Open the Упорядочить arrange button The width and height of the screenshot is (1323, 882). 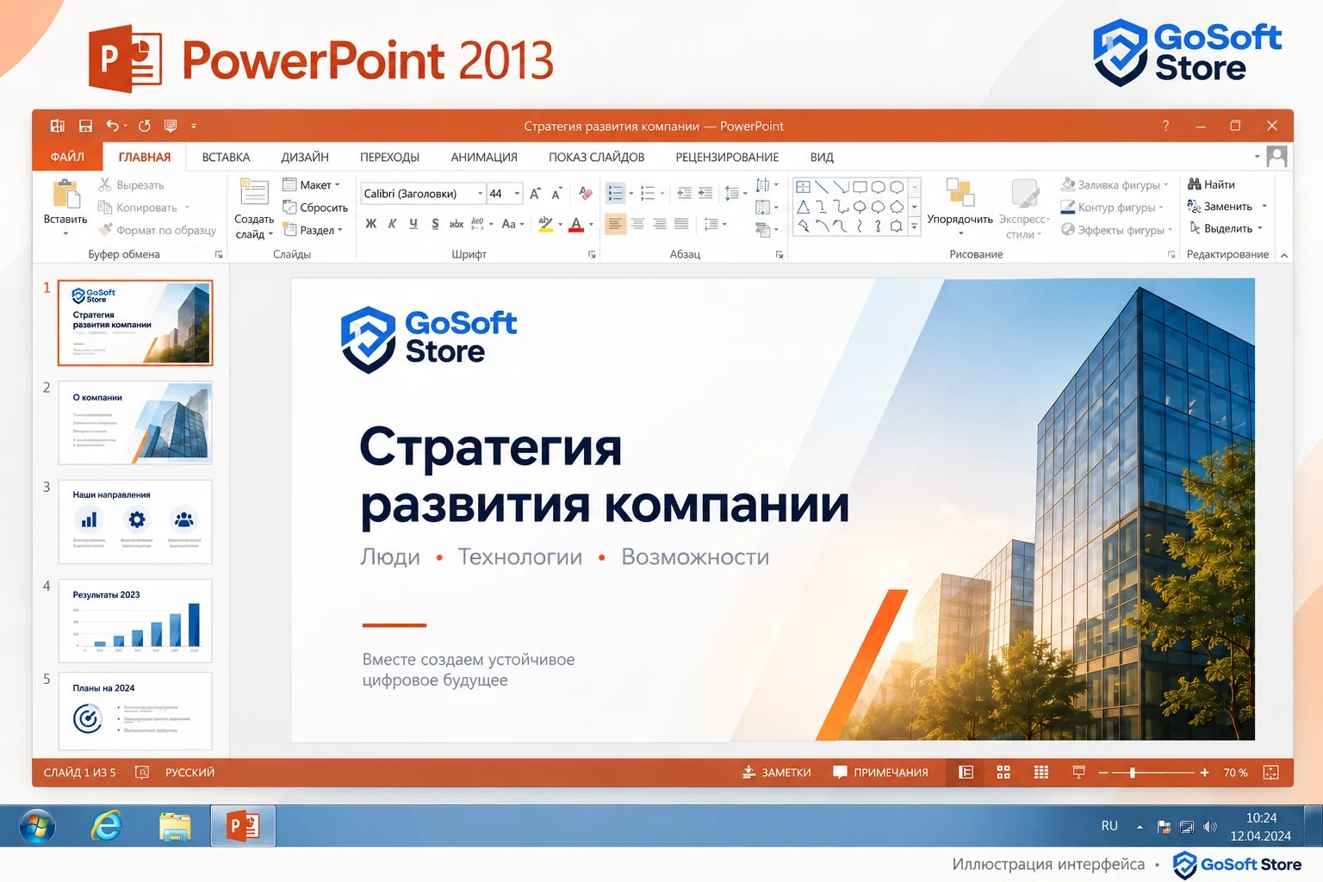click(x=960, y=207)
